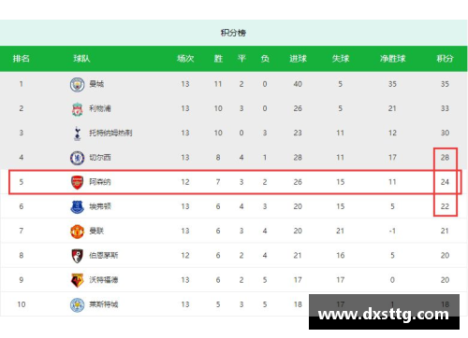Click the Tottenham Hotspur crest icon
The image size is (468, 338).
tap(77, 134)
